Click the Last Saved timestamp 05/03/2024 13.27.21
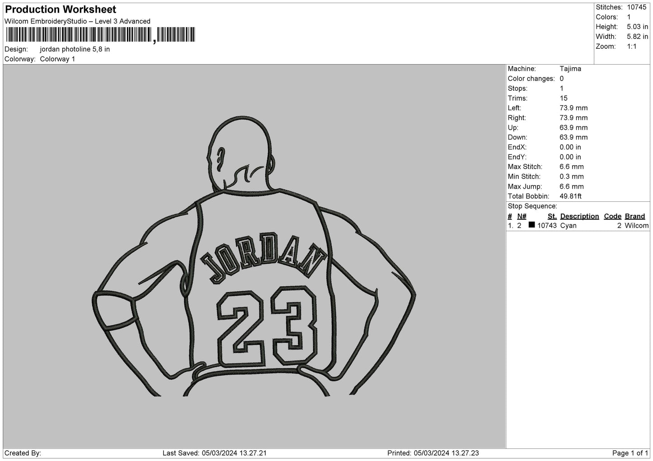This screenshot has width=653, height=461. (234, 453)
